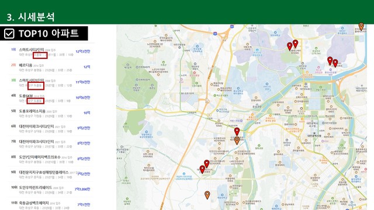Open the 2위 베르디움 apartment entry
The width and height of the screenshot is (374, 210).
pyautogui.click(x=51, y=68)
